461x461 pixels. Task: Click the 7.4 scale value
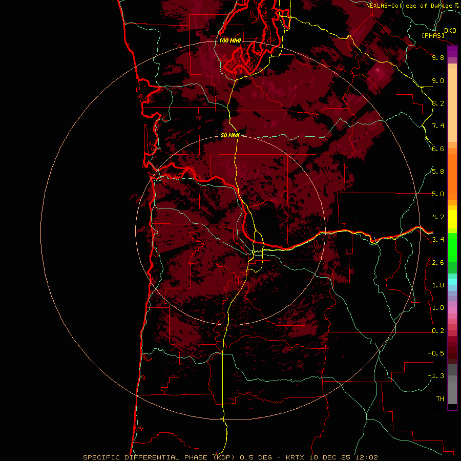[x=438, y=126]
